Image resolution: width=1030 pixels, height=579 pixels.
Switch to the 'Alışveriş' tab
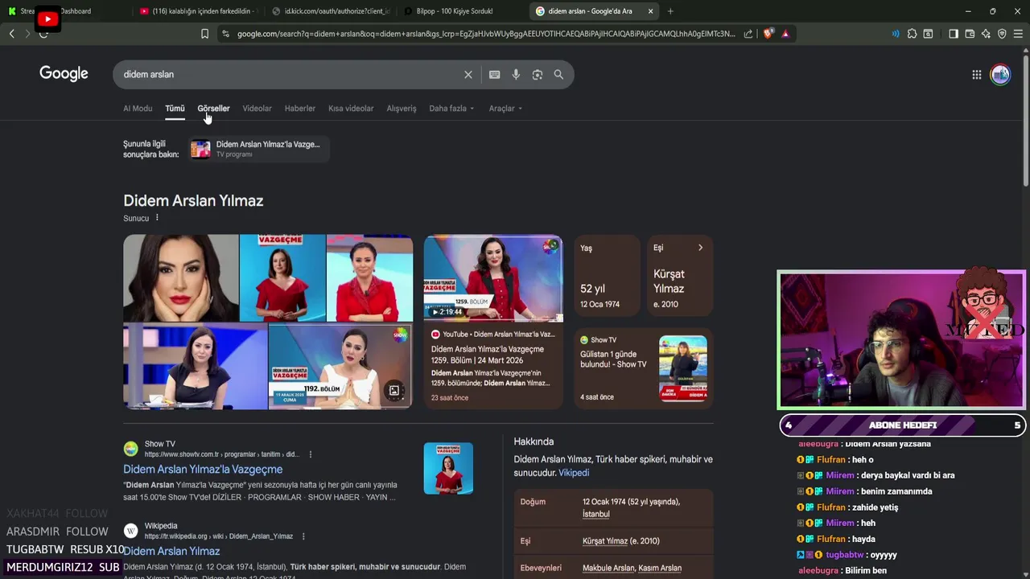tap(402, 109)
